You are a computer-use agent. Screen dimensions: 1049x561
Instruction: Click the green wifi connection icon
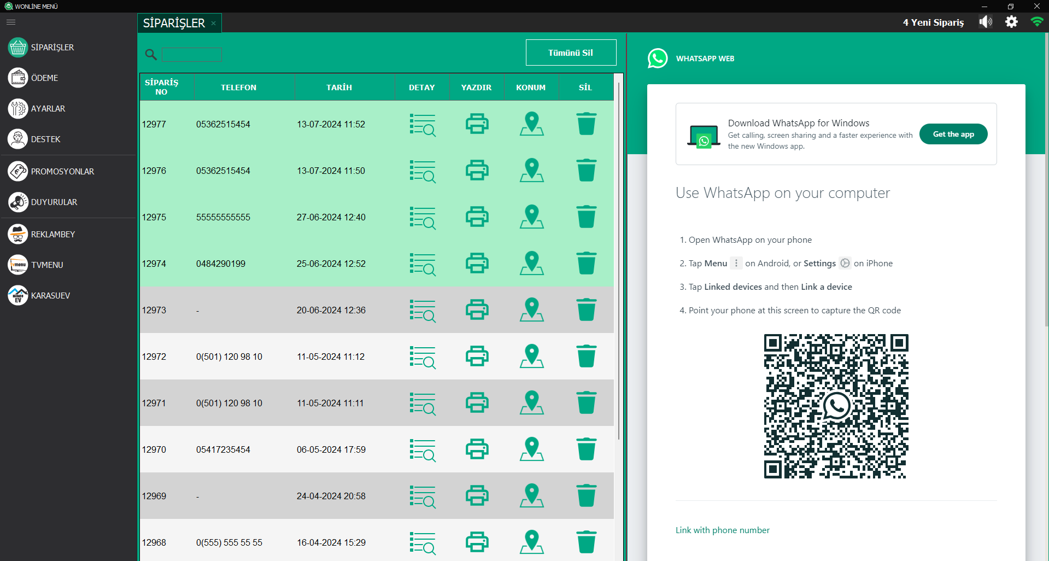point(1036,22)
